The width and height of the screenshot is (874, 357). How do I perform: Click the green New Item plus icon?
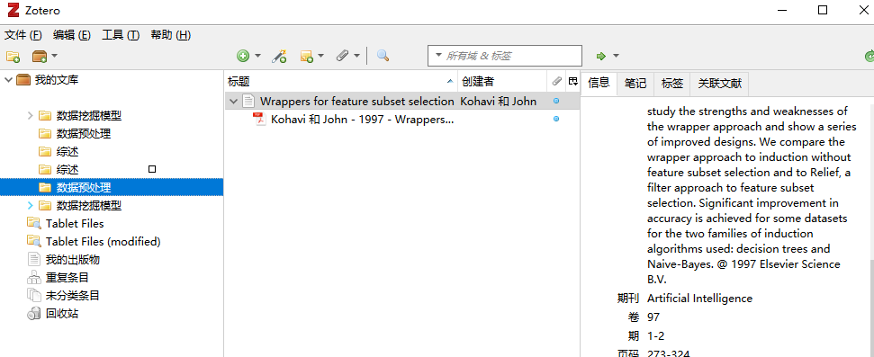243,56
